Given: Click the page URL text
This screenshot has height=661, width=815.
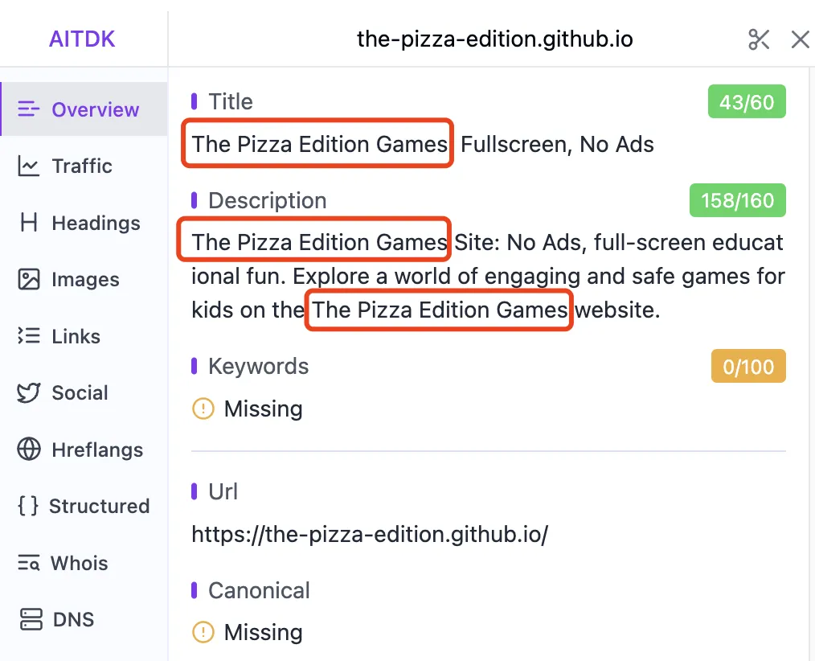Looking at the screenshot, I should pos(370,534).
